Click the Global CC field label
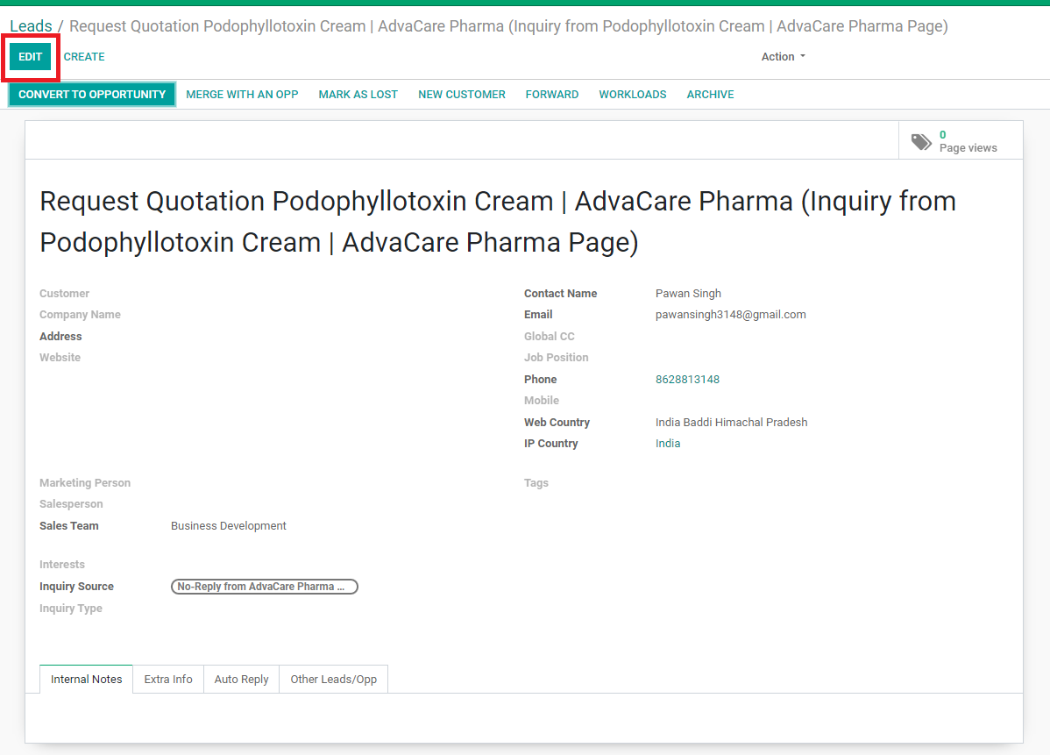Viewport: 1050px width, 755px height. [550, 337]
